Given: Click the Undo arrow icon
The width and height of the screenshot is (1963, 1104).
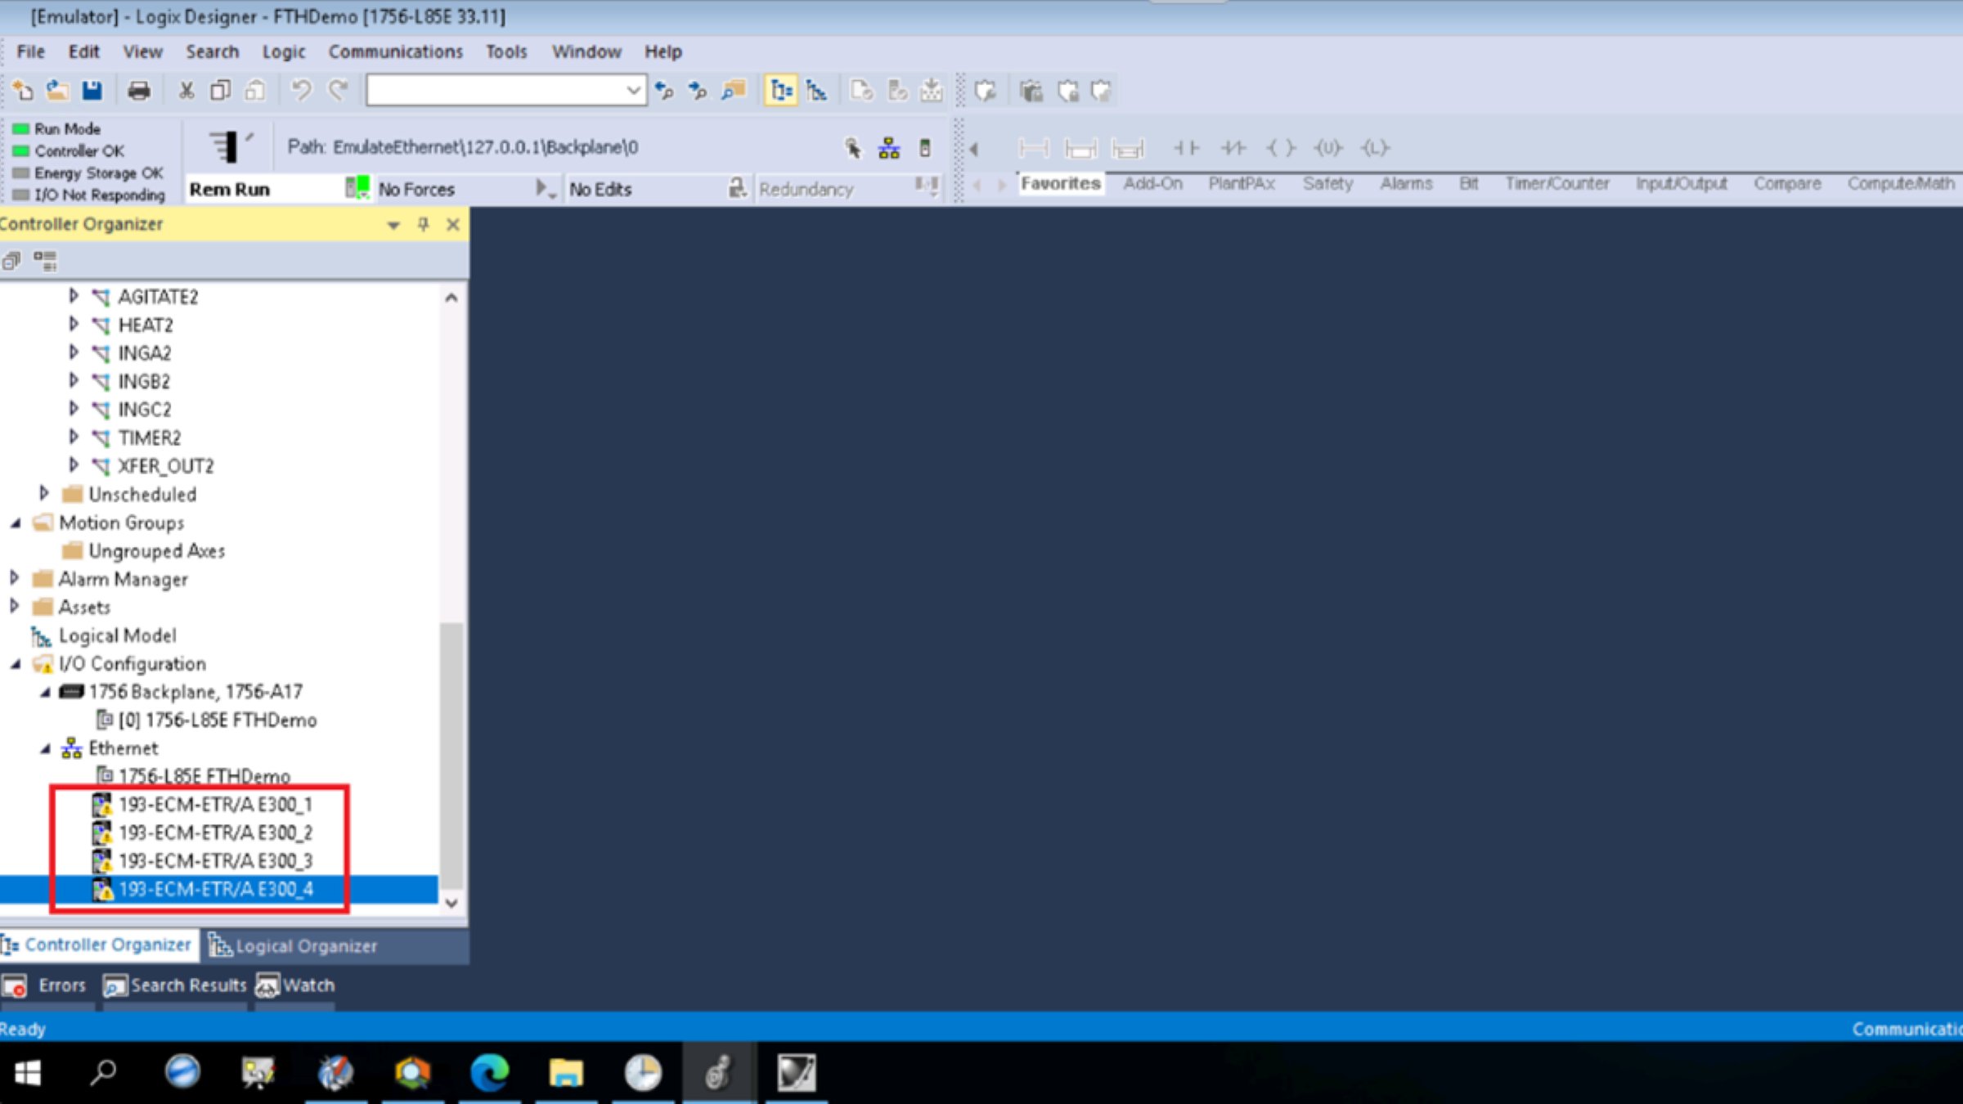Looking at the screenshot, I should 301,90.
